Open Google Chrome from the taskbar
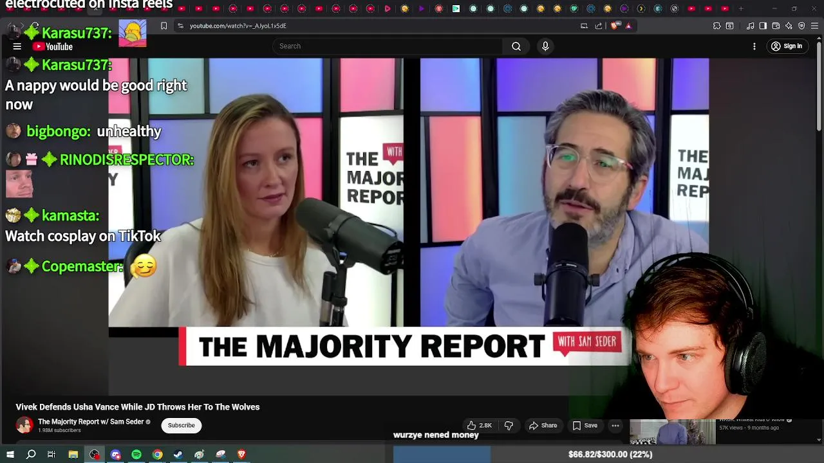 point(157,455)
